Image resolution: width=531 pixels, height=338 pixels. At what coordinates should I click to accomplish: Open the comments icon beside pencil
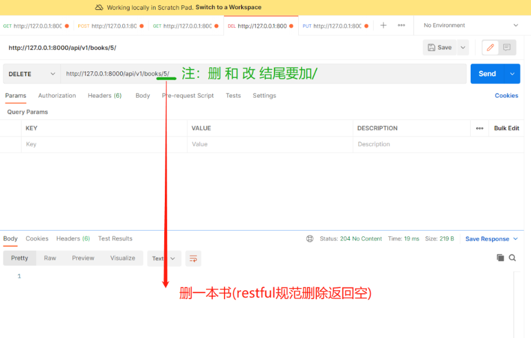point(507,48)
